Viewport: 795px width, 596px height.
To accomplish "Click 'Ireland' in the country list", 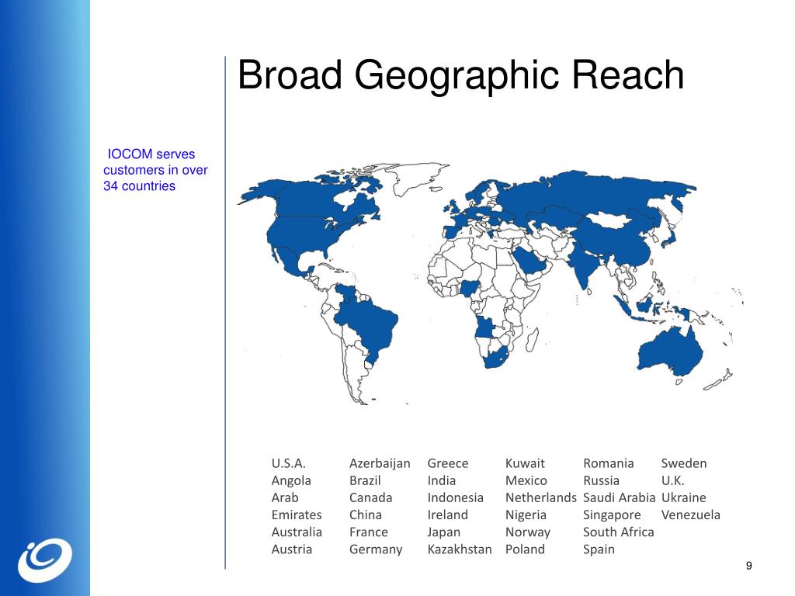I will [x=448, y=515].
